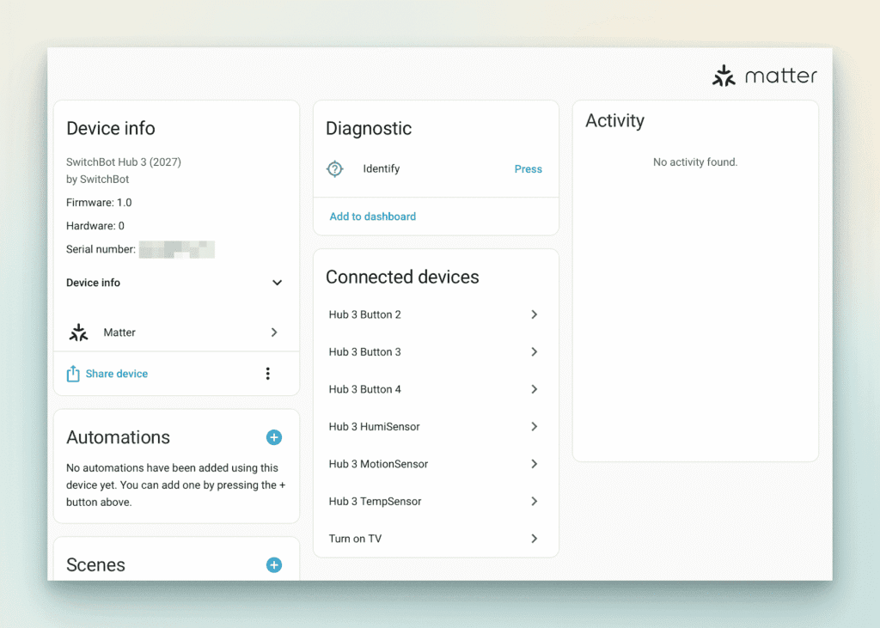880x628 pixels.
Task: Expand the Device info section chevron
Action: point(277,283)
